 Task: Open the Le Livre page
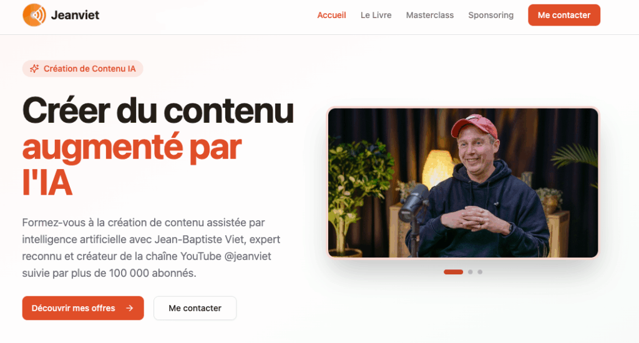376,15
